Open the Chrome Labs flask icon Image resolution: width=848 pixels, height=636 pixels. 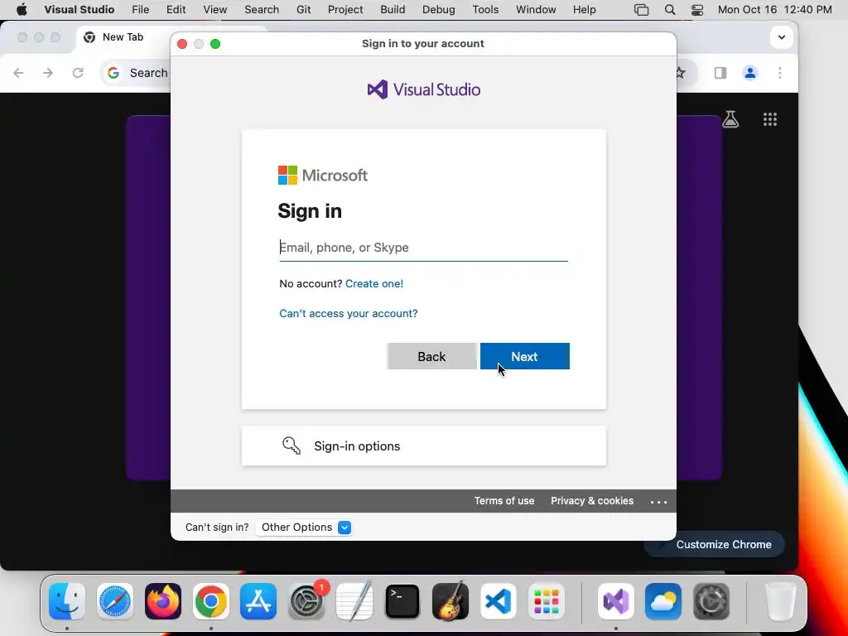730,119
